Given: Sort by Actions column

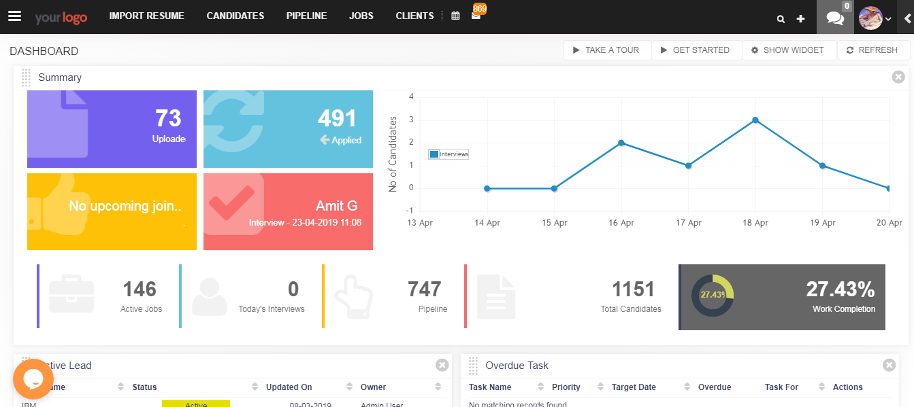Looking at the screenshot, I should 847,387.
